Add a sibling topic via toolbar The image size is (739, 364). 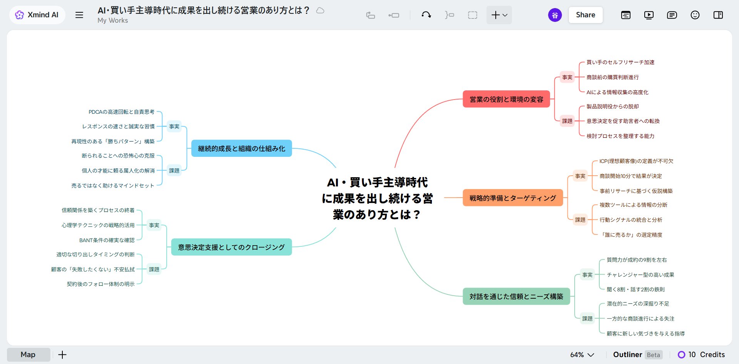click(370, 15)
